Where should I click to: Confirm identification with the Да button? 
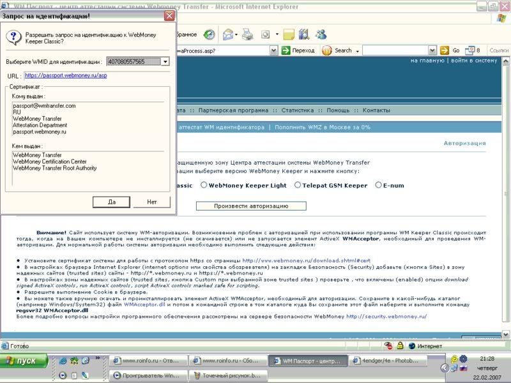(111, 202)
